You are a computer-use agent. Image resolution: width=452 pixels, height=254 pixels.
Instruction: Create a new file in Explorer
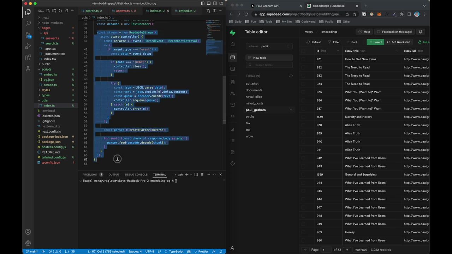click(48, 11)
